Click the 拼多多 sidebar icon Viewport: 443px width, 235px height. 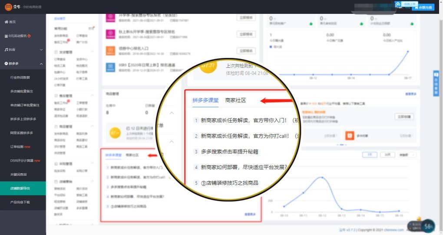click(x=6, y=63)
